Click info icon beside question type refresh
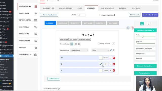Screen dimensions: 162x91 coord(114,50)
